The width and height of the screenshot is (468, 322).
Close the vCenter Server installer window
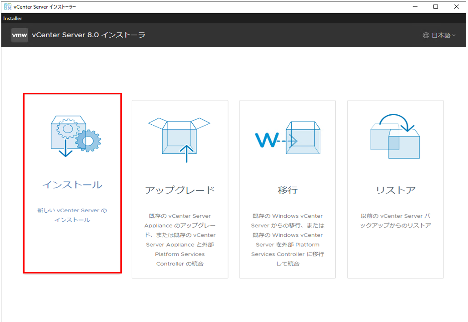coord(456,6)
